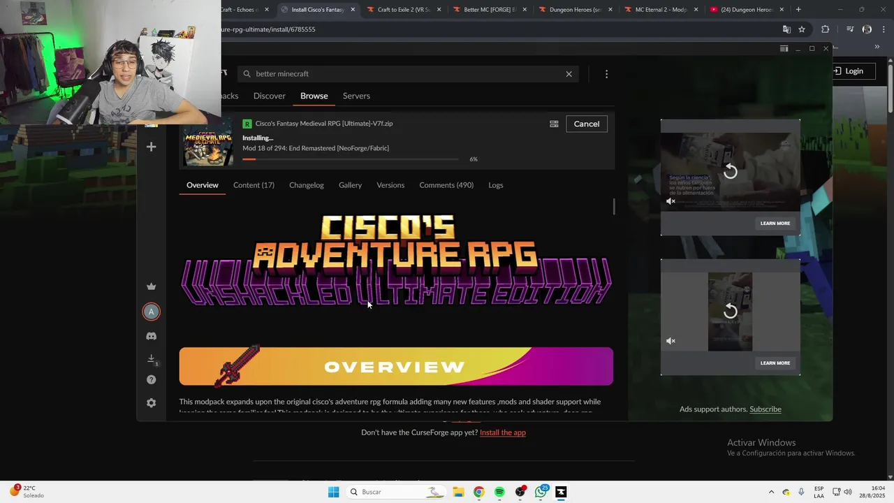
Task: Open the Chrome three-dot menu
Action: click(x=884, y=29)
